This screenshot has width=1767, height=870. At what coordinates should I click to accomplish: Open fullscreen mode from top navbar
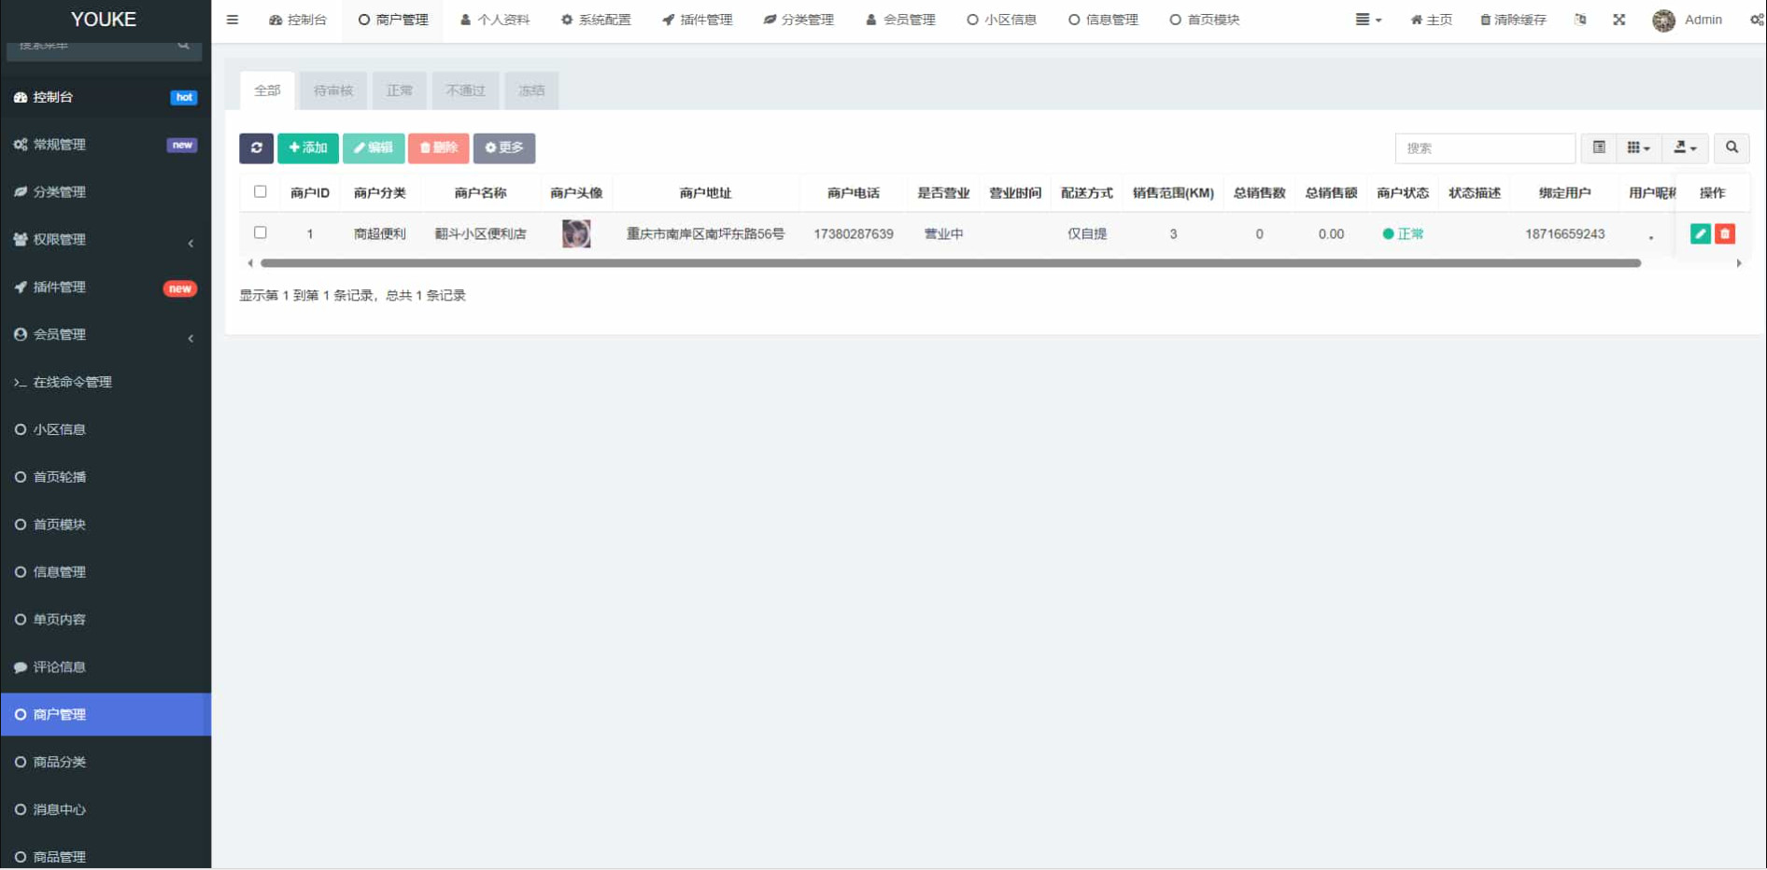pyautogui.click(x=1620, y=19)
